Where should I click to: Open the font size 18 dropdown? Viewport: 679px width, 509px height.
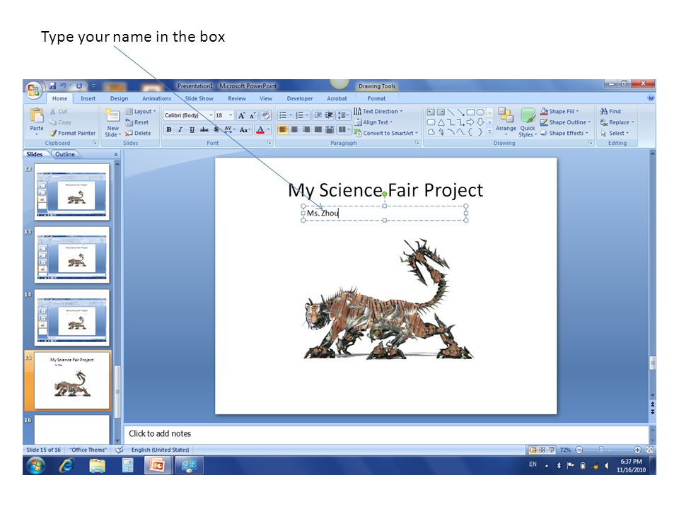(x=231, y=115)
